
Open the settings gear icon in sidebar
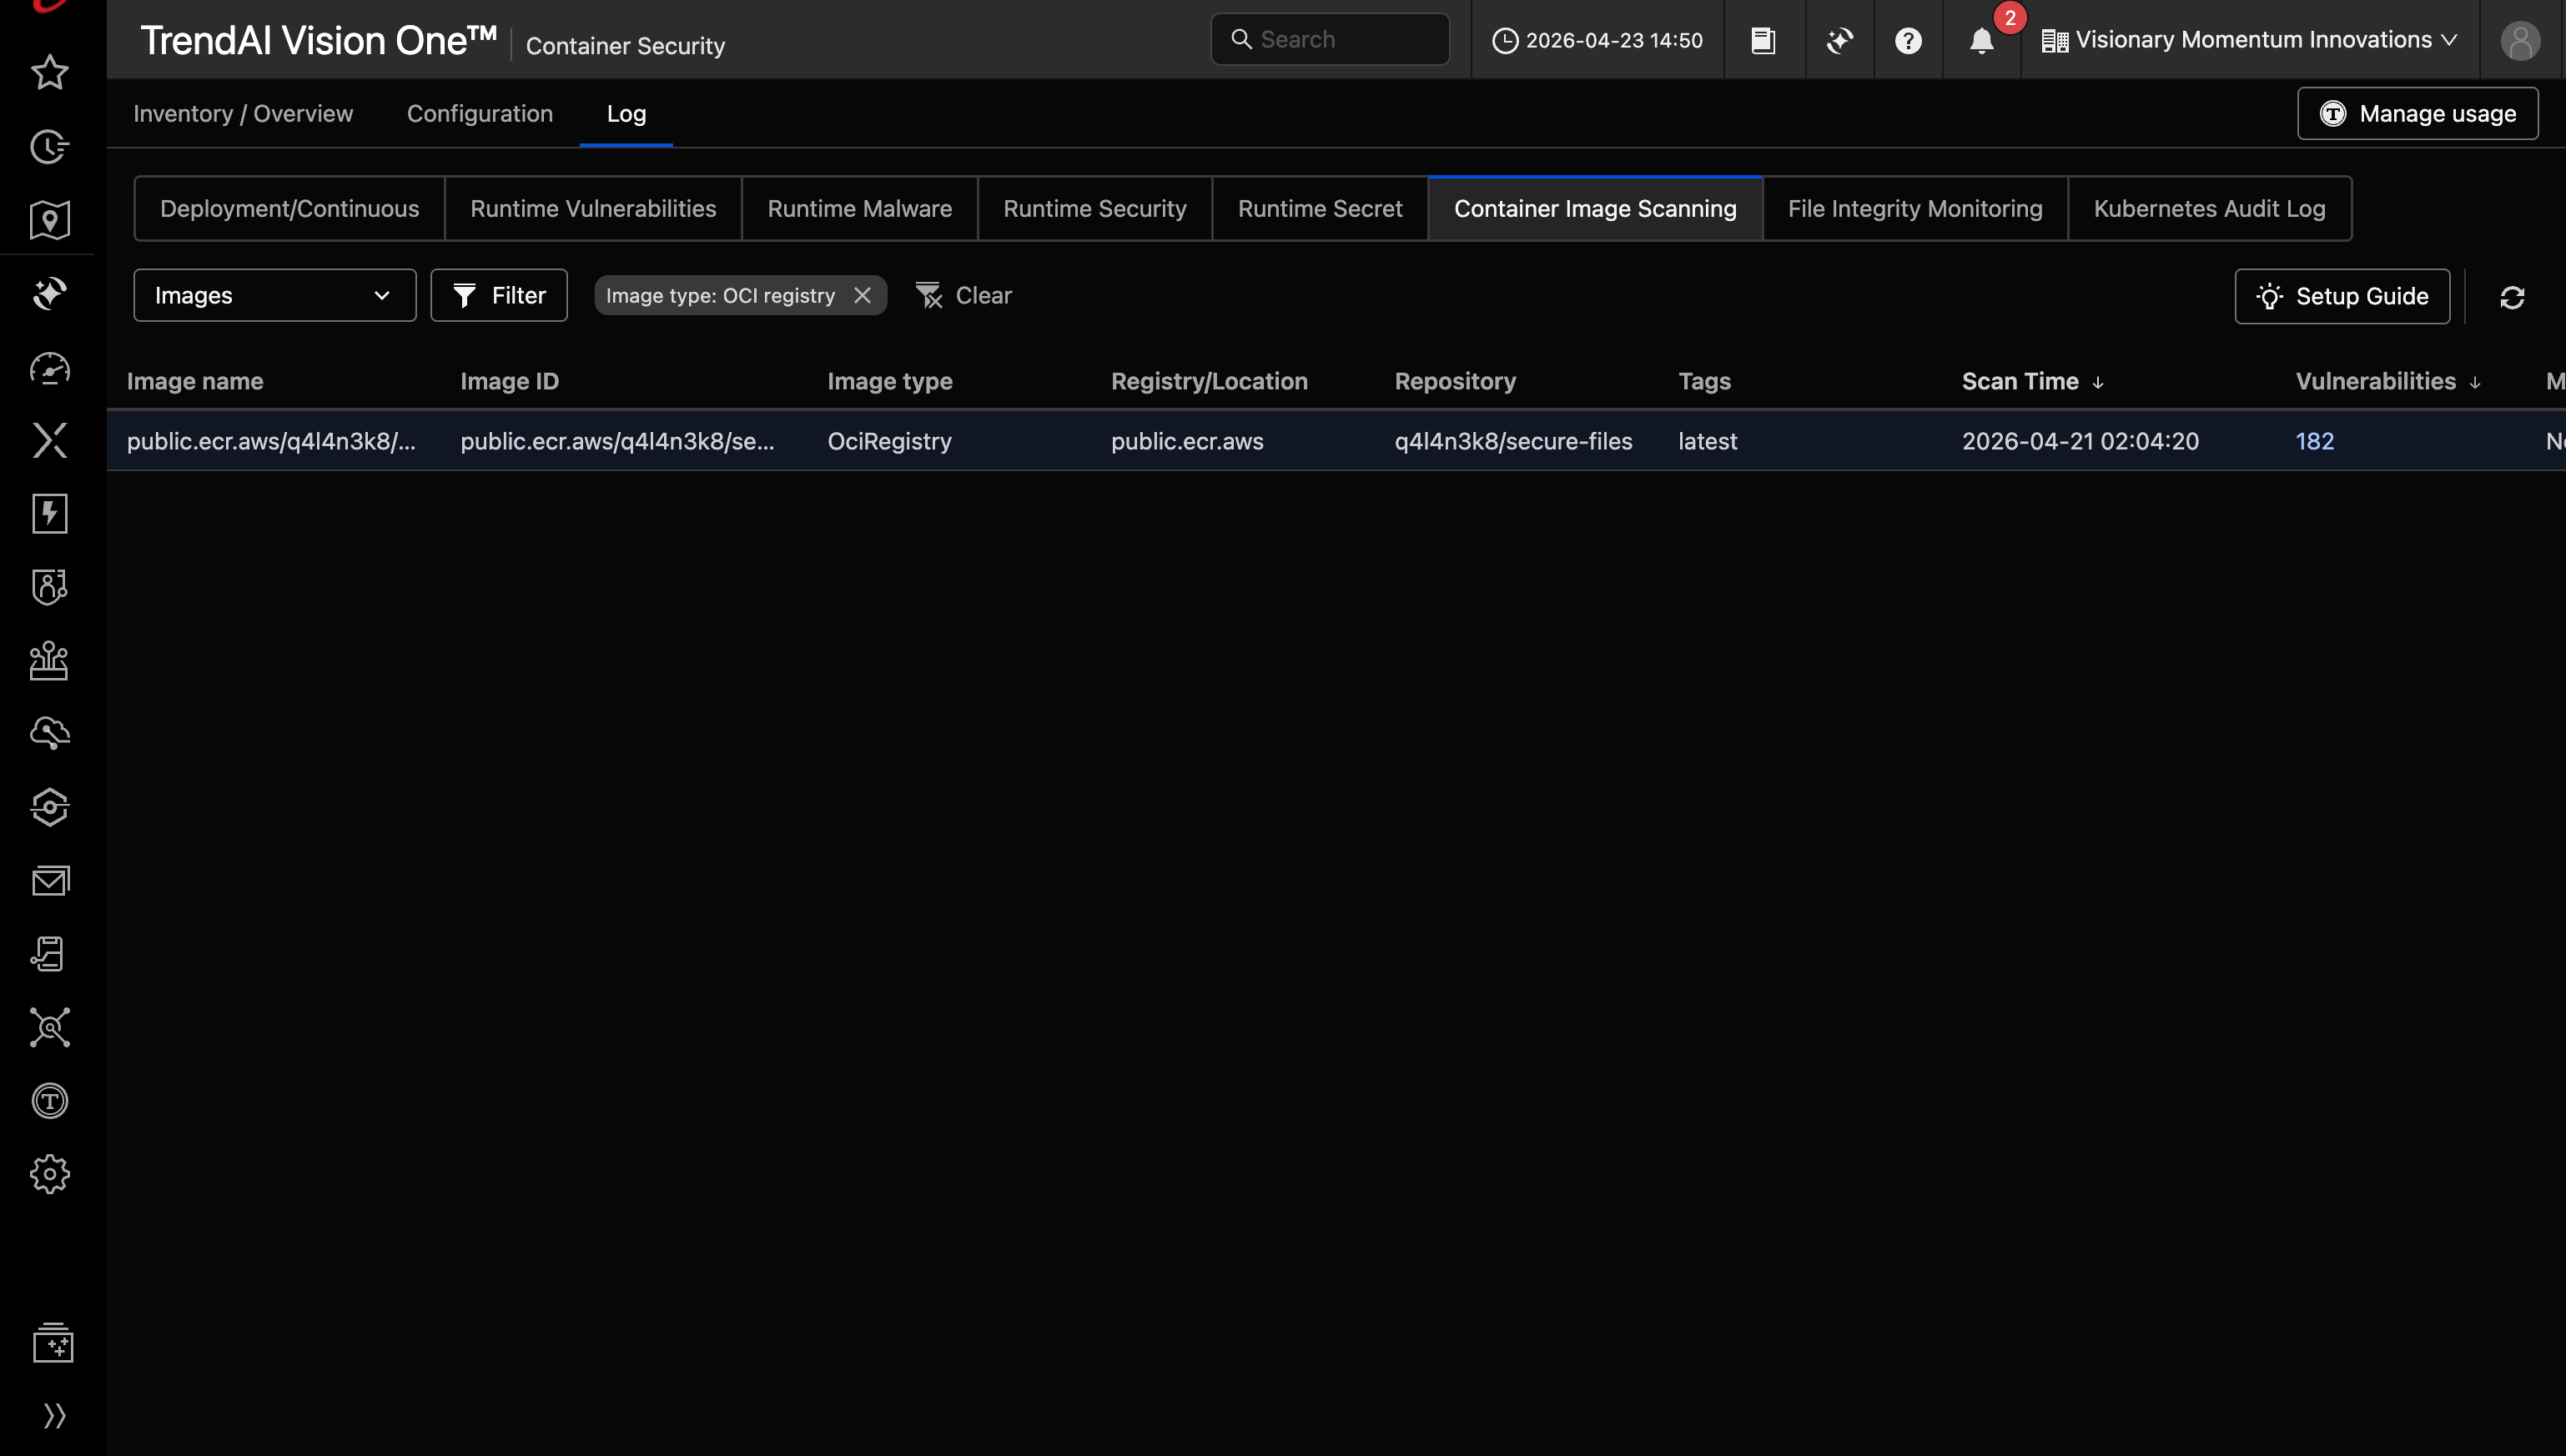point(49,1174)
